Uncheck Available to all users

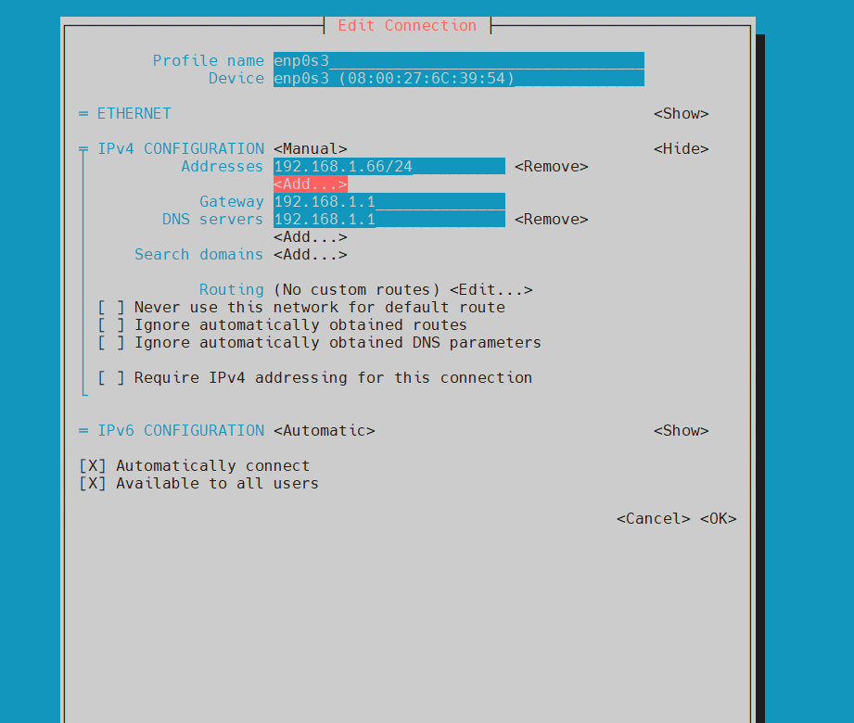93,484
